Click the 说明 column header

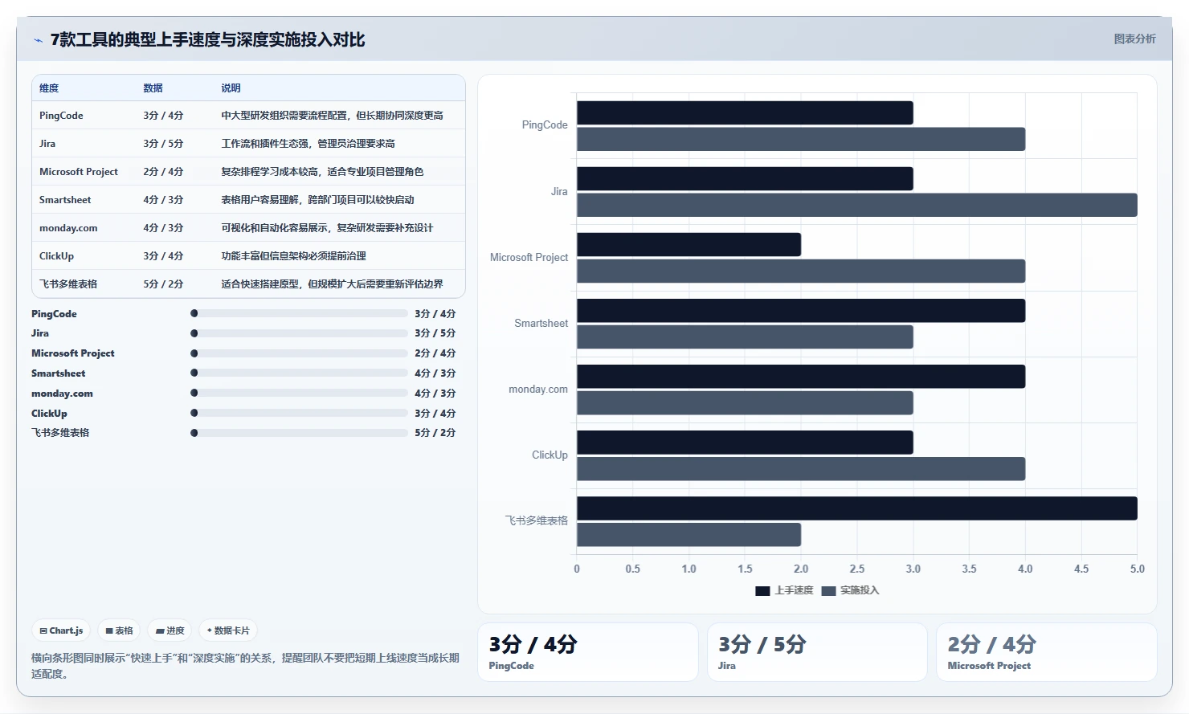[231, 88]
